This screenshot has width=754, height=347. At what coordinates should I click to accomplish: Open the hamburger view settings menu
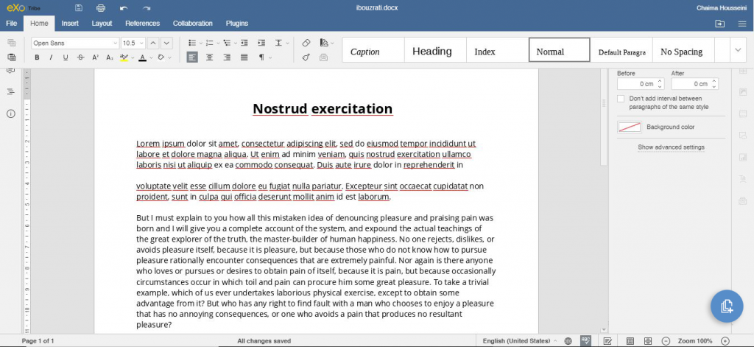pos(742,24)
